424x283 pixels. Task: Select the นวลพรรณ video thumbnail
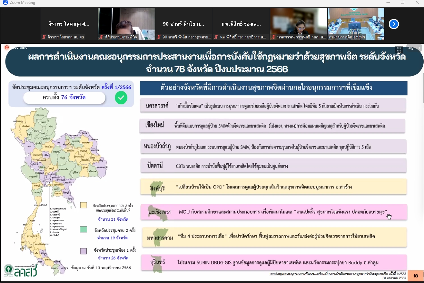point(298,24)
